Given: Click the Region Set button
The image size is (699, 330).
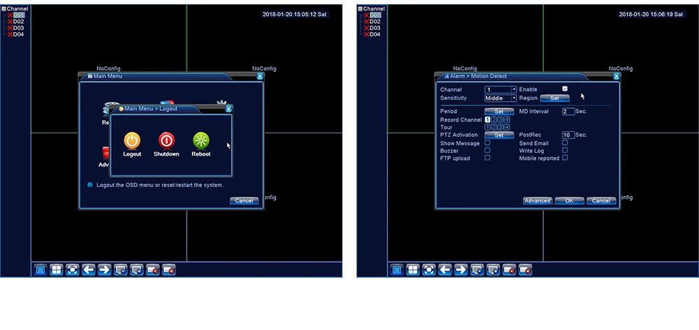Looking at the screenshot, I should pos(554,98).
